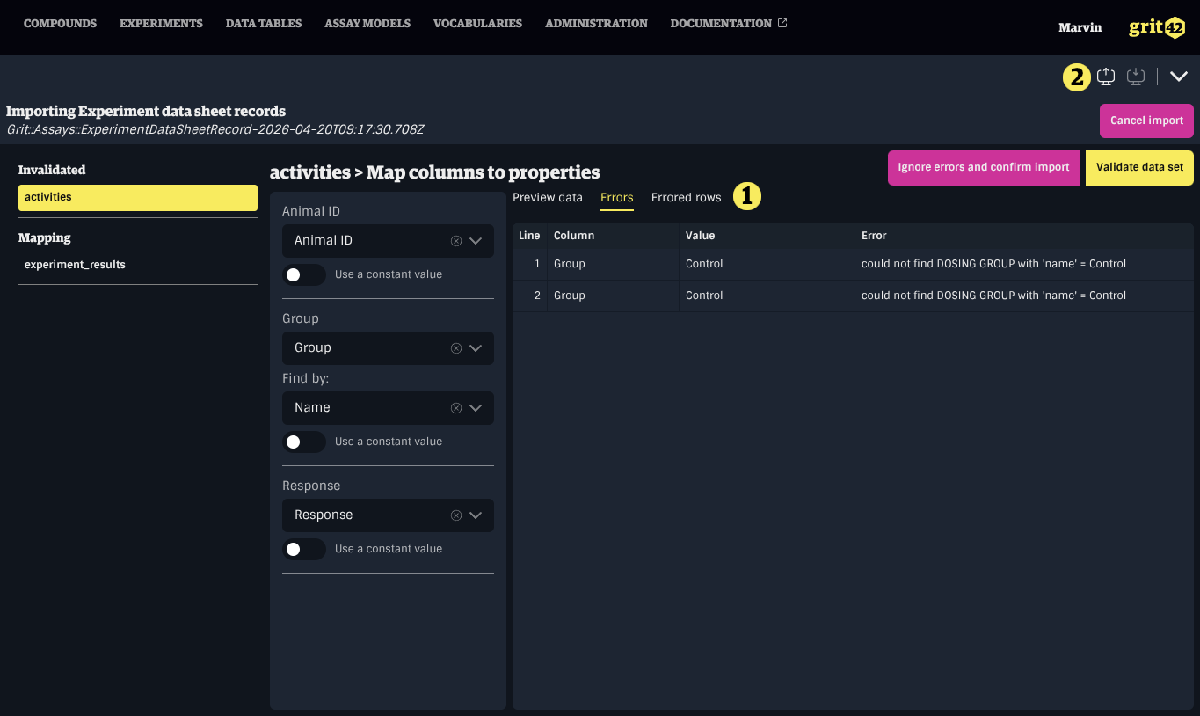Click the Line column header
This screenshot has width=1200, height=716.
pyautogui.click(x=529, y=236)
